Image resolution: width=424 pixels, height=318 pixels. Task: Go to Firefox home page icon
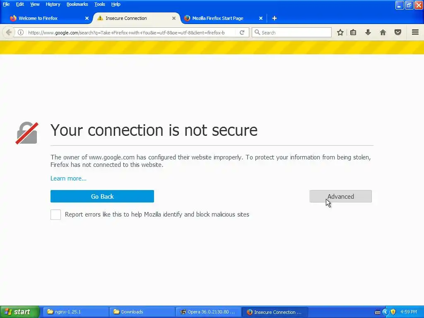(x=383, y=32)
